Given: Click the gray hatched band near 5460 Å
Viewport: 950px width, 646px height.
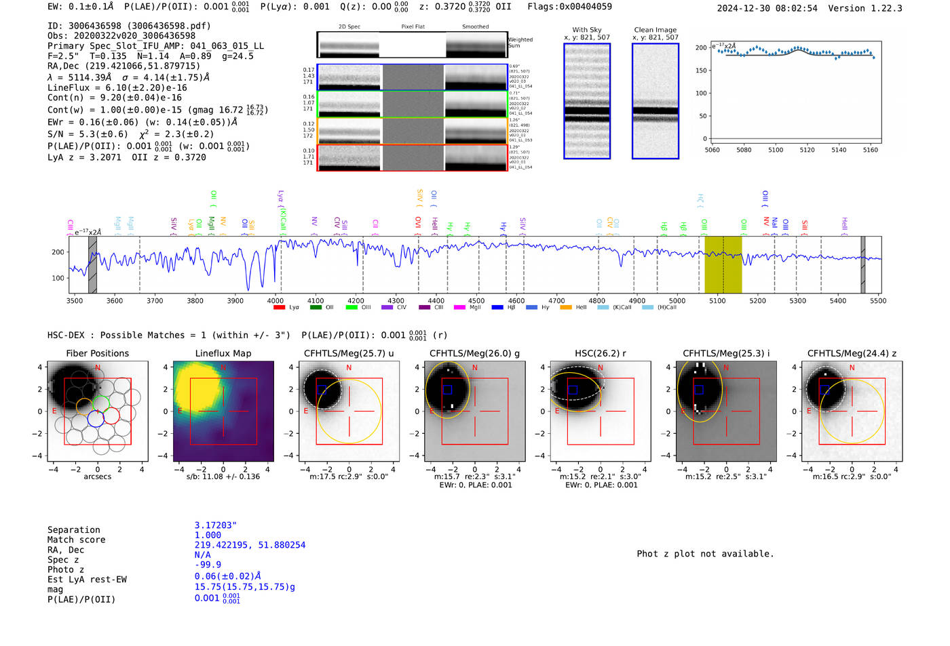Looking at the screenshot, I should coord(863,264).
